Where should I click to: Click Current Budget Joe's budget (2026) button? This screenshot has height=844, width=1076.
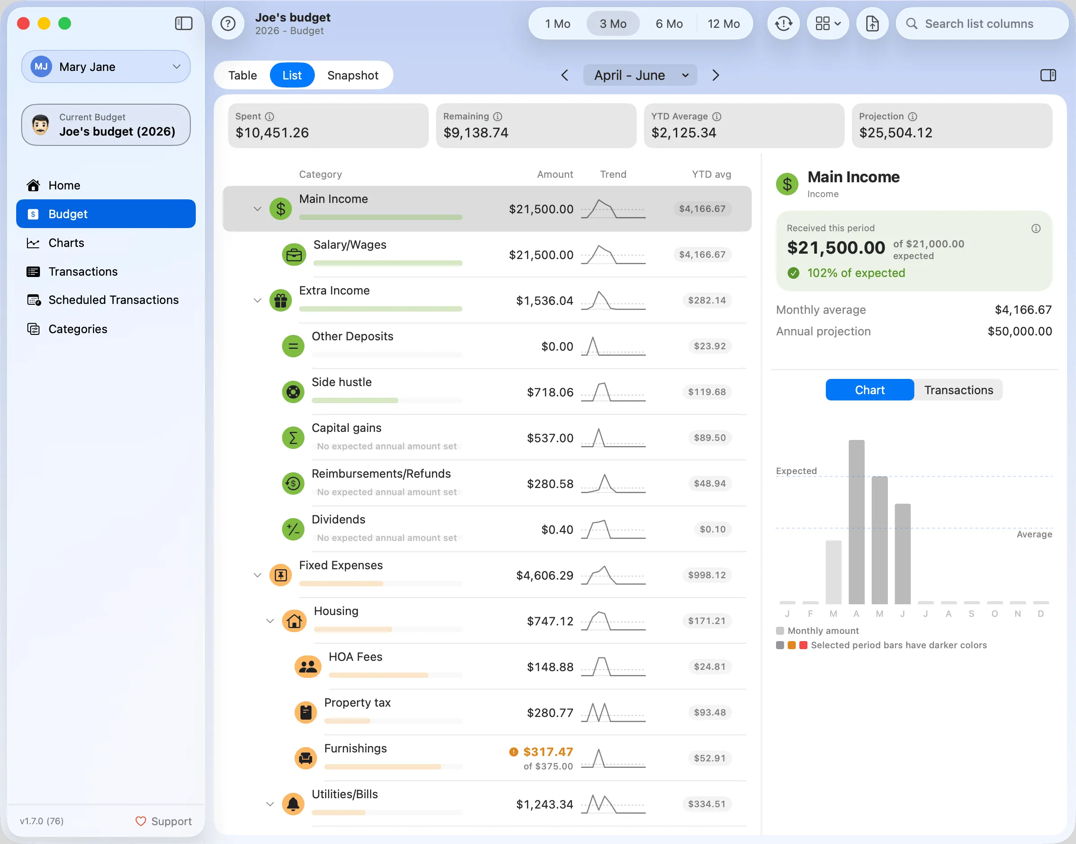tap(106, 124)
